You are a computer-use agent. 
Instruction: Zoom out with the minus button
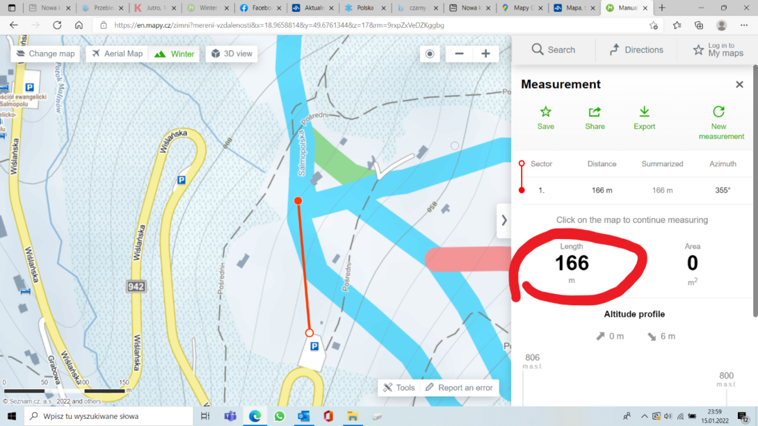click(459, 54)
